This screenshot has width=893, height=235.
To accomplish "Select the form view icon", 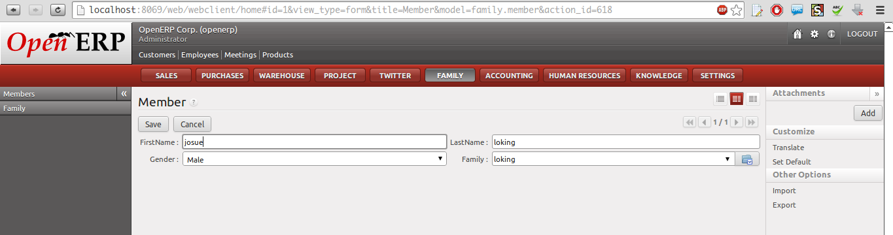I will [x=737, y=99].
